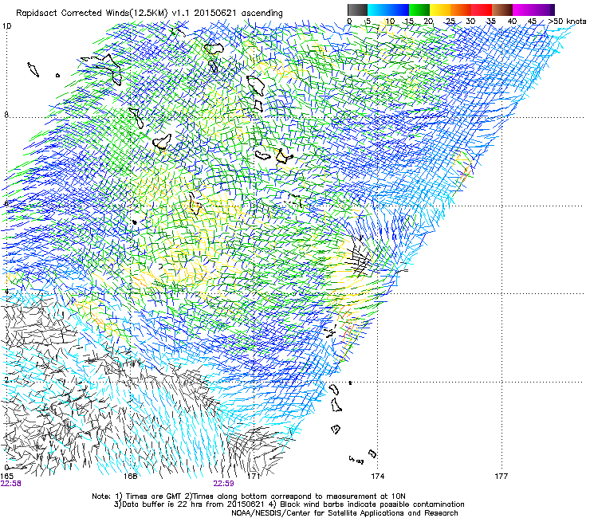
Task: Click the purple '22:59' time stamp
Action: click(x=223, y=484)
